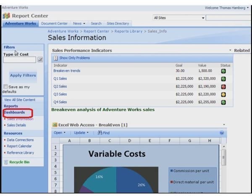
Task: Expand the News tab dropdown arrow
Action: pos(84,24)
